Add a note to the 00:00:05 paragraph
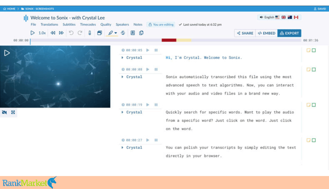 click(x=308, y=50)
